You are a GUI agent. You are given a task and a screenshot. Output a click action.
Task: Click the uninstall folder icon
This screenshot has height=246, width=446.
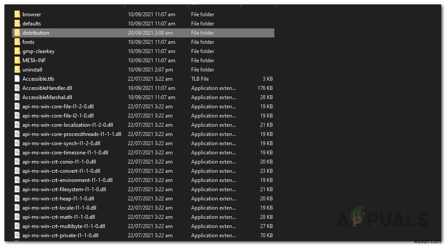click(x=17, y=70)
